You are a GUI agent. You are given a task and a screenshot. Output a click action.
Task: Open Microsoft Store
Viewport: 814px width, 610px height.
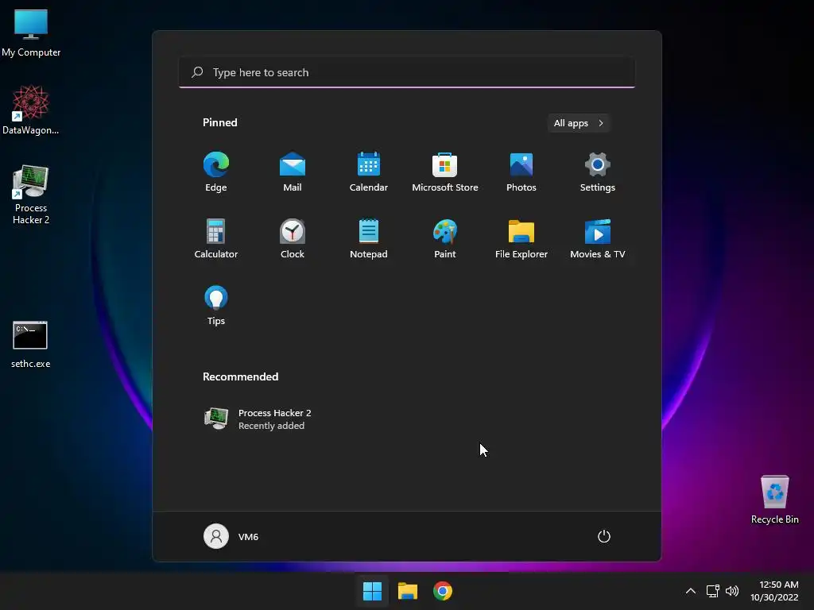(445, 172)
